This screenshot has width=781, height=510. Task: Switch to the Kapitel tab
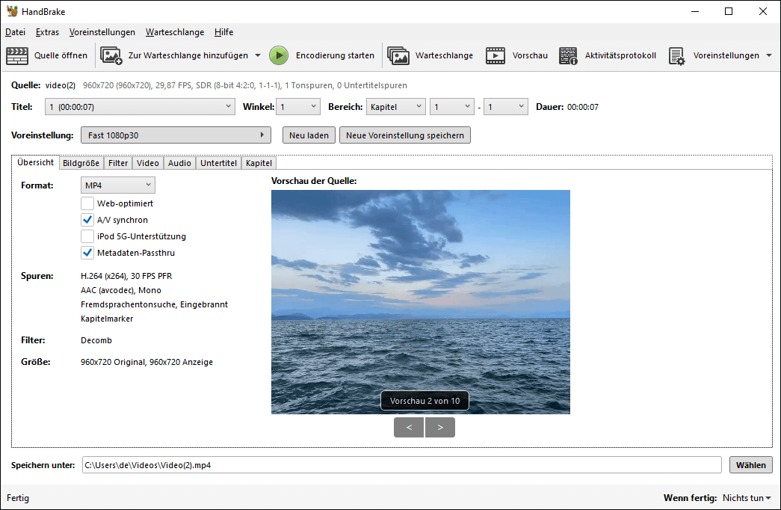pos(259,163)
